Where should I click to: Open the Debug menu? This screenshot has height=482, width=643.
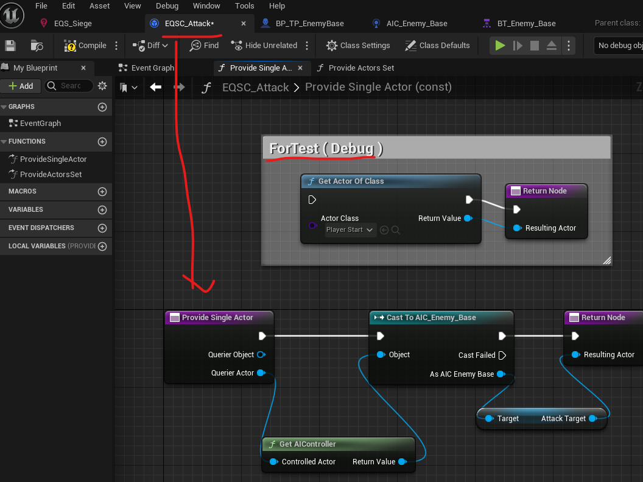pos(167,5)
